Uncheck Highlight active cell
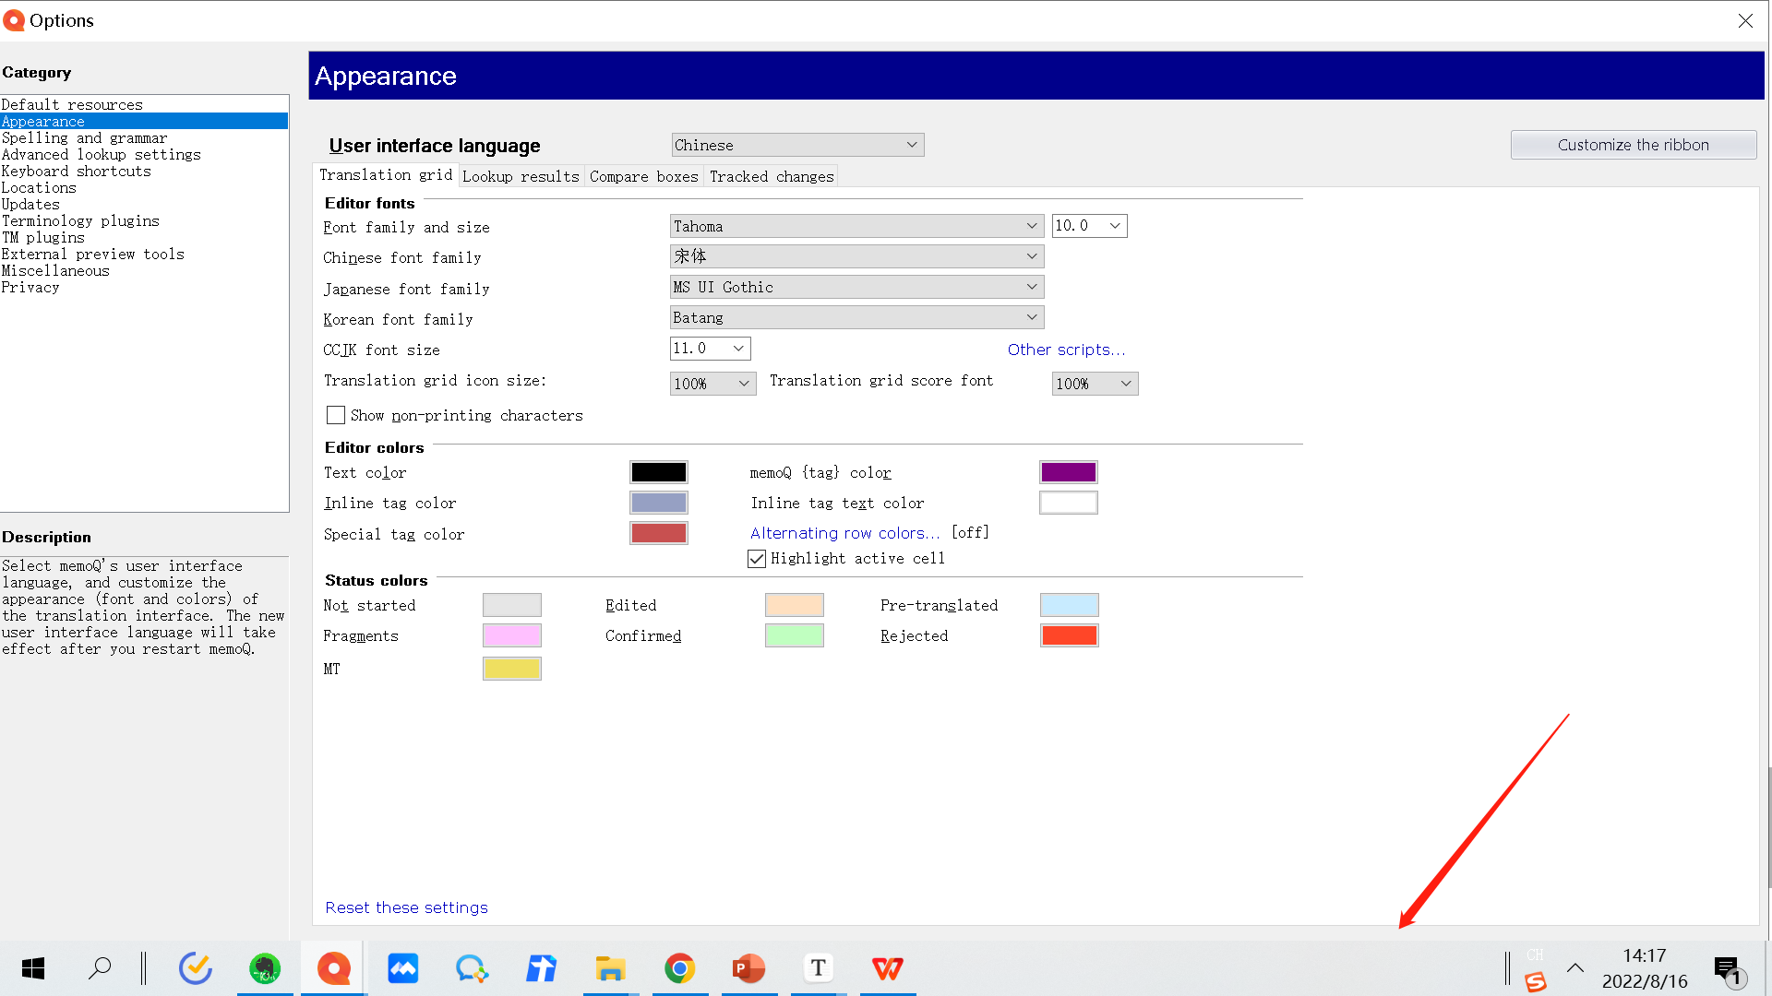This screenshot has height=996, width=1772. tap(757, 559)
